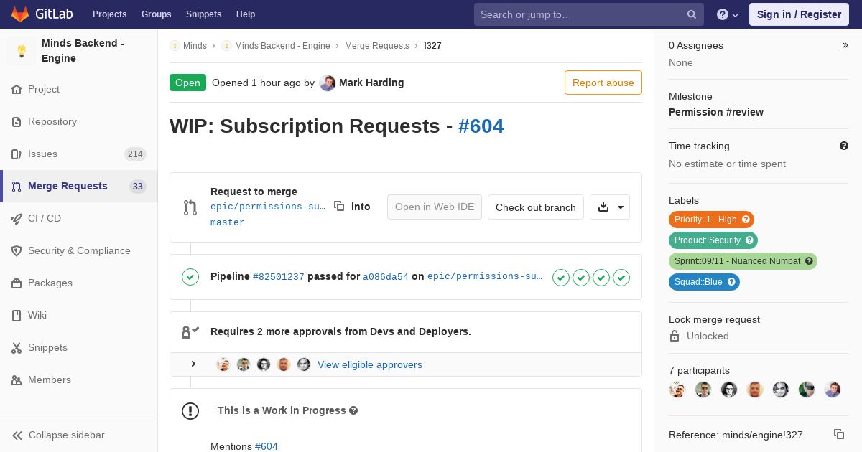Open Wiki in the left sidebar
Screen dimensions: 862x452
(79, 316)
